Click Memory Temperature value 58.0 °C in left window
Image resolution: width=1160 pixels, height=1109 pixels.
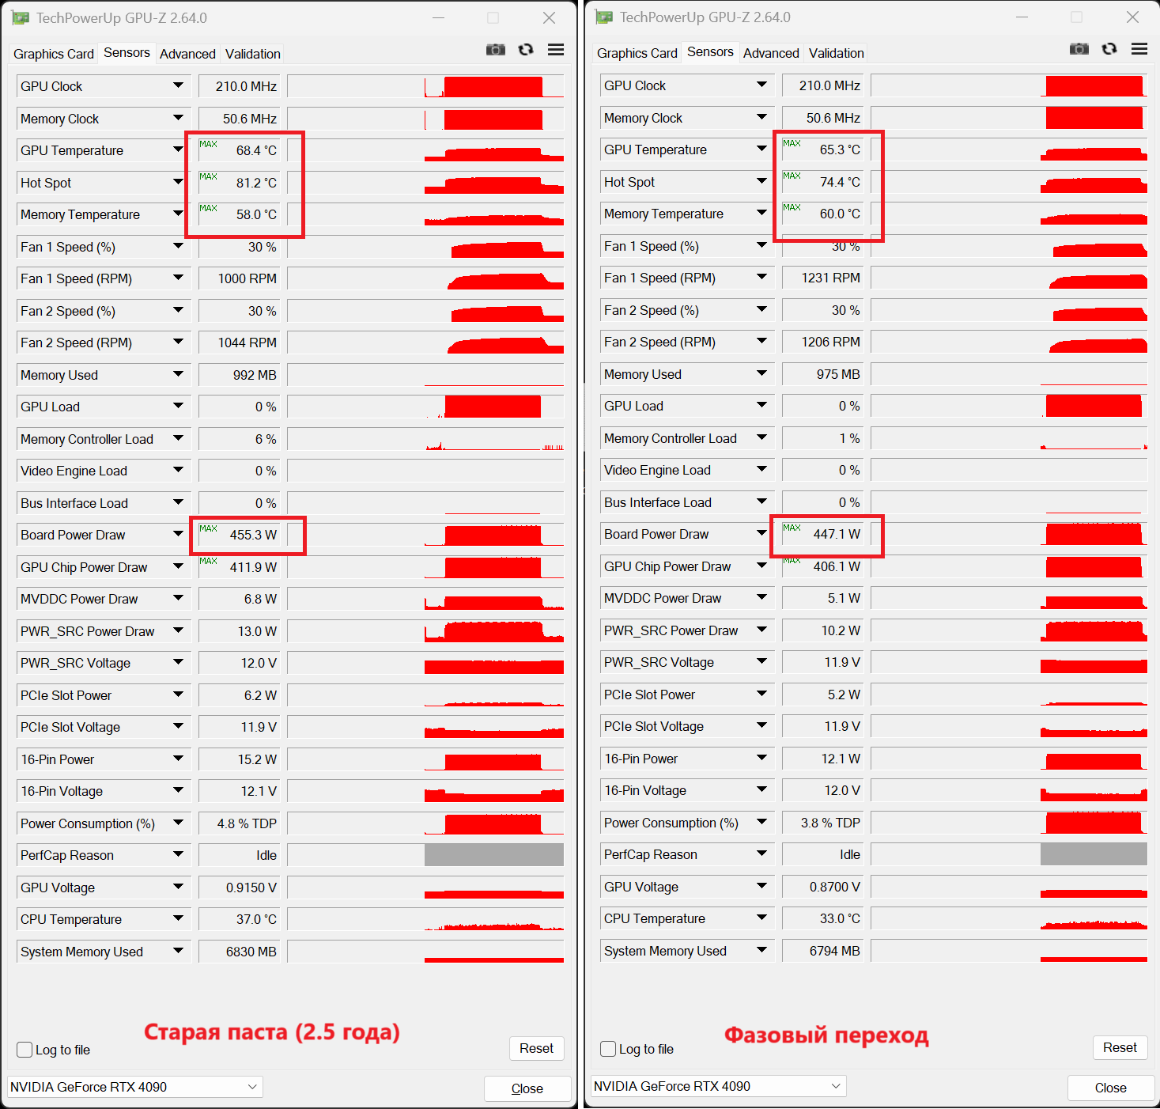click(239, 214)
